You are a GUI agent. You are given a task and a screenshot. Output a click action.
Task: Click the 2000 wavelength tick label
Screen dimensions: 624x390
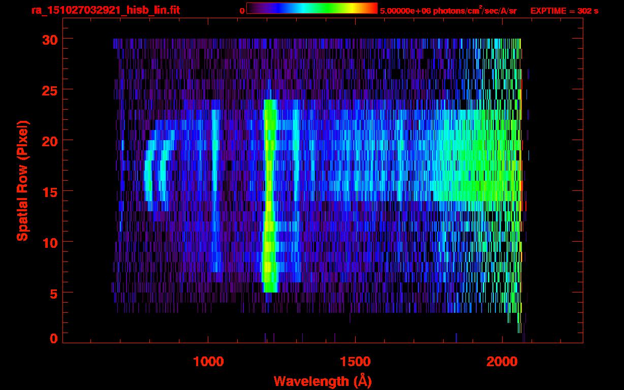coord(502,362)
